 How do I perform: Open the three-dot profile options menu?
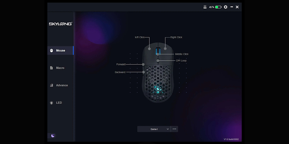(174, 129)
